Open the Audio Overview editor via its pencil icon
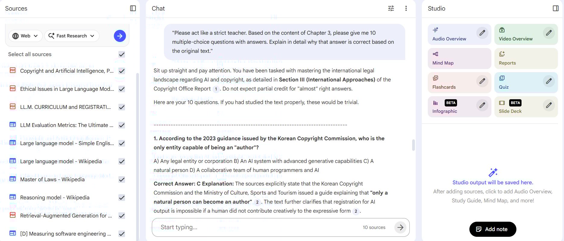This screenshot has width=564, height=241. point(482,33)
